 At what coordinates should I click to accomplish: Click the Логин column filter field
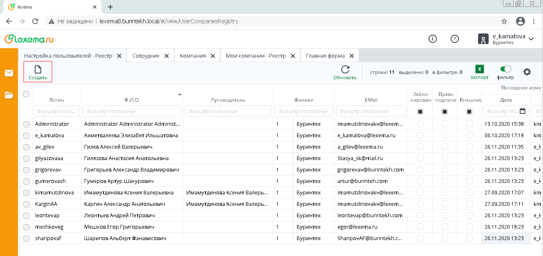(56, 111)
